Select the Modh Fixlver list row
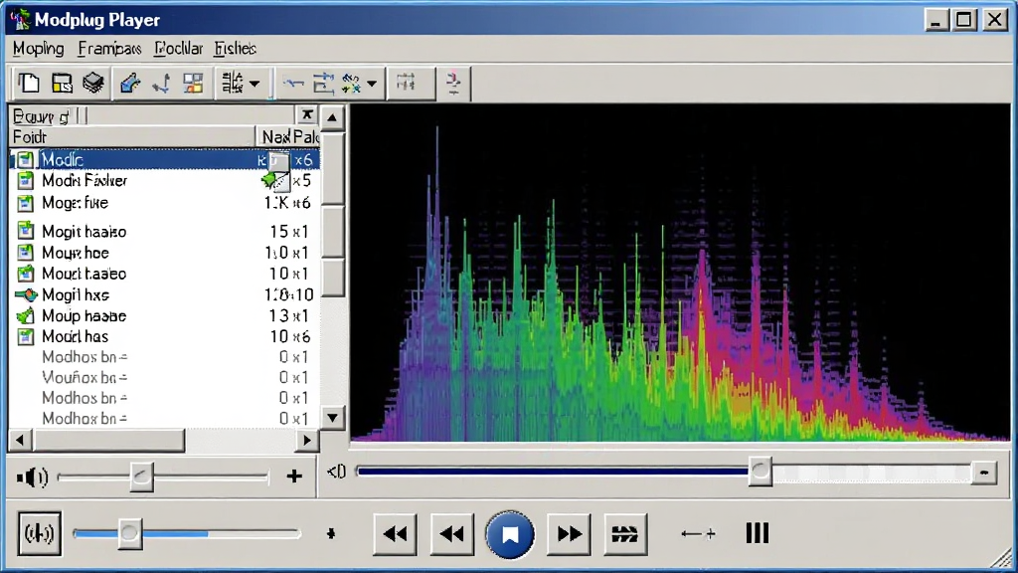This screenshot has width=1018, height=573. [x=165, y=181]
